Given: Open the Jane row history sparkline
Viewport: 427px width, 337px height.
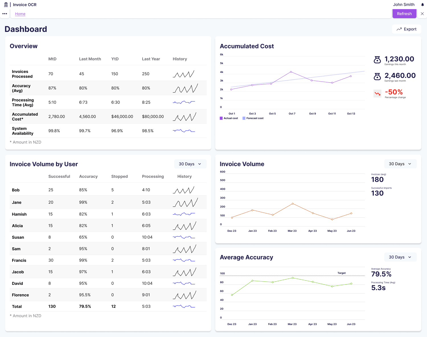Looking at the screenshot, I should (185, 202).
